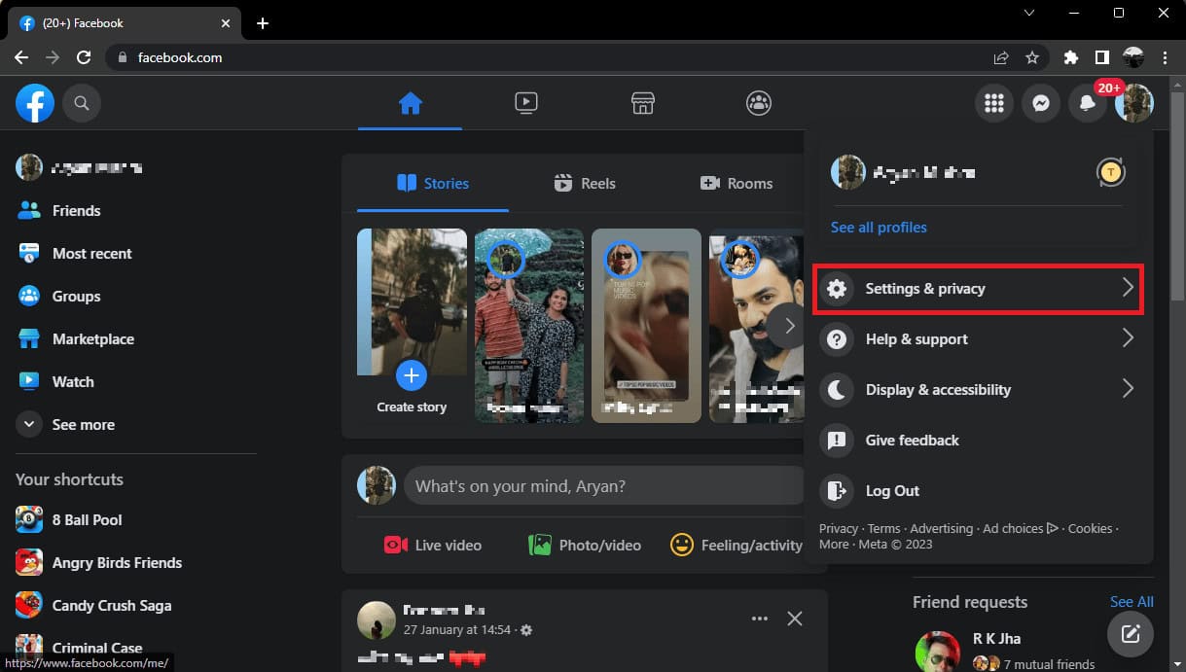Image resolution: width=1186 pixels, height=672 pixels.
Task: Click the Facebook logo icon
Action: pos(35,102)
